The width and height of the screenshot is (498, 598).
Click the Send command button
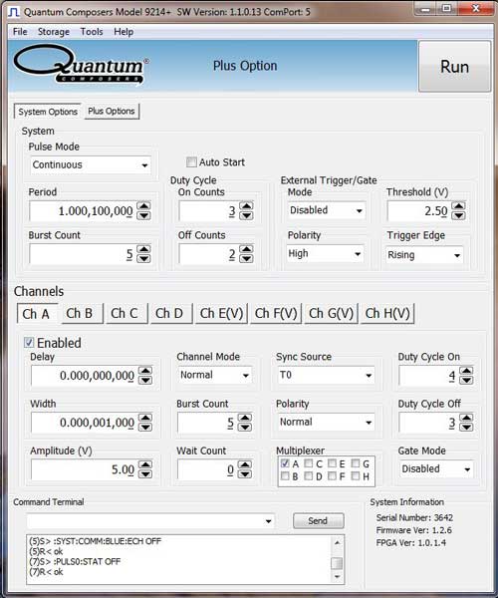click(318, 520)
